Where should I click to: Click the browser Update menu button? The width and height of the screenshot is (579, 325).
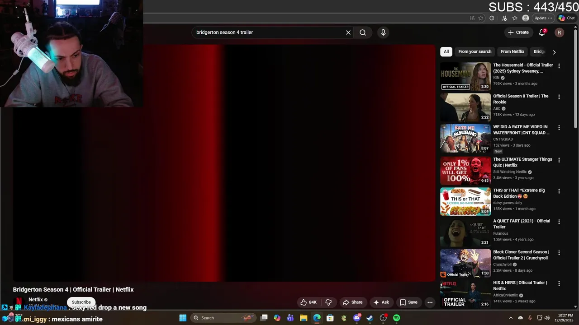pyautogui.click(x=543, y=18)
